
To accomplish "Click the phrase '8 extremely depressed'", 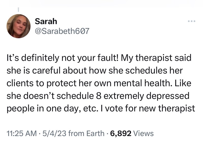I will tap(143, 96).
